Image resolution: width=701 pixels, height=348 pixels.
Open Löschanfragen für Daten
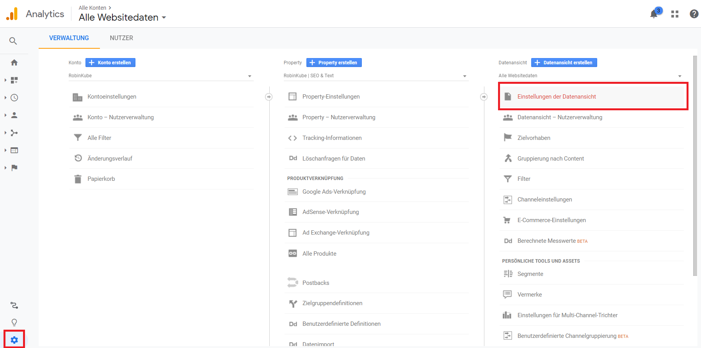click(x=376, y=159)
